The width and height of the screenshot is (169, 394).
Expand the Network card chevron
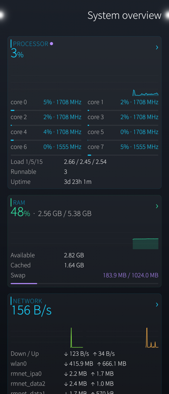[157, 305]
